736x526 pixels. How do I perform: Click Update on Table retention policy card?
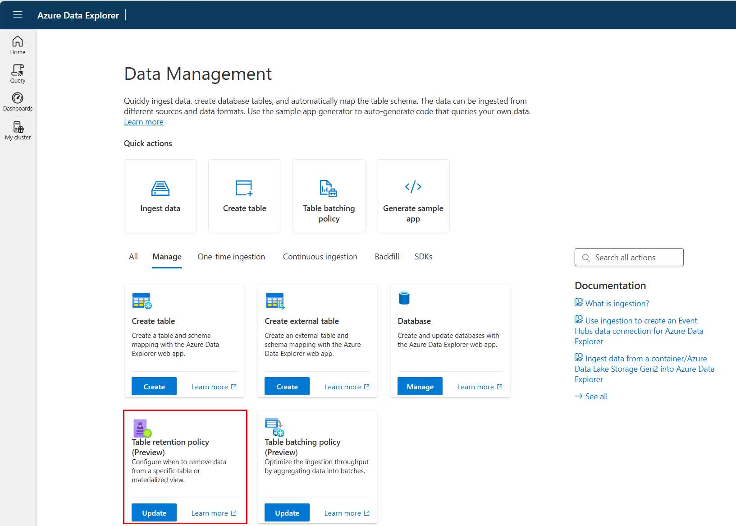(154, 513)
